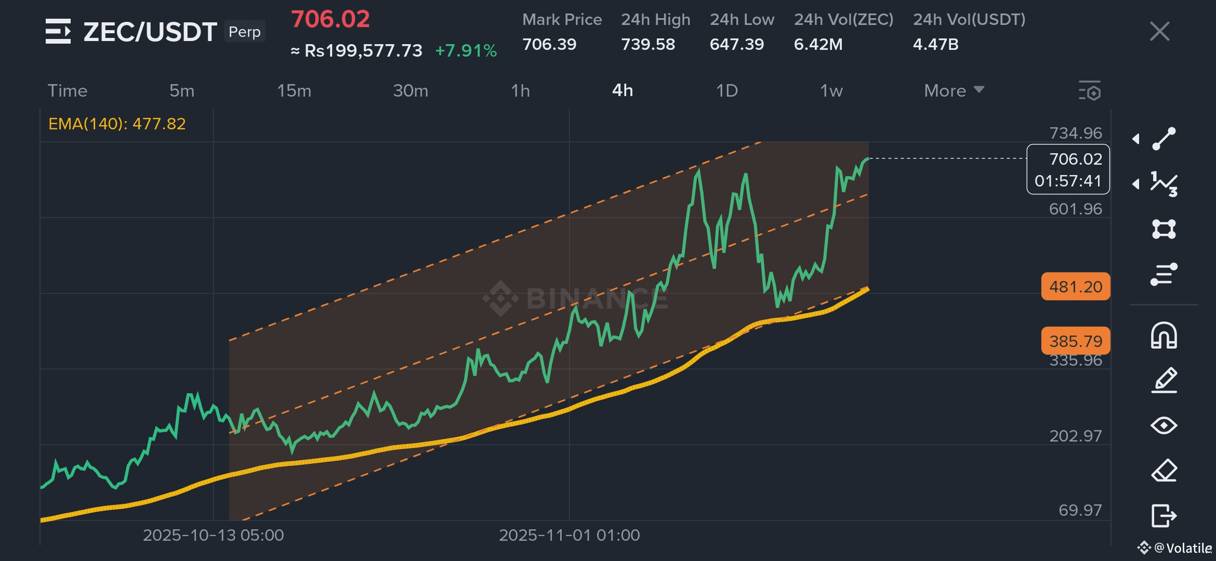The height and width of the screenshot is (561, 1216).
Task: Tap the ZEC/USDT pair name
Action: [x=150, y=32]
